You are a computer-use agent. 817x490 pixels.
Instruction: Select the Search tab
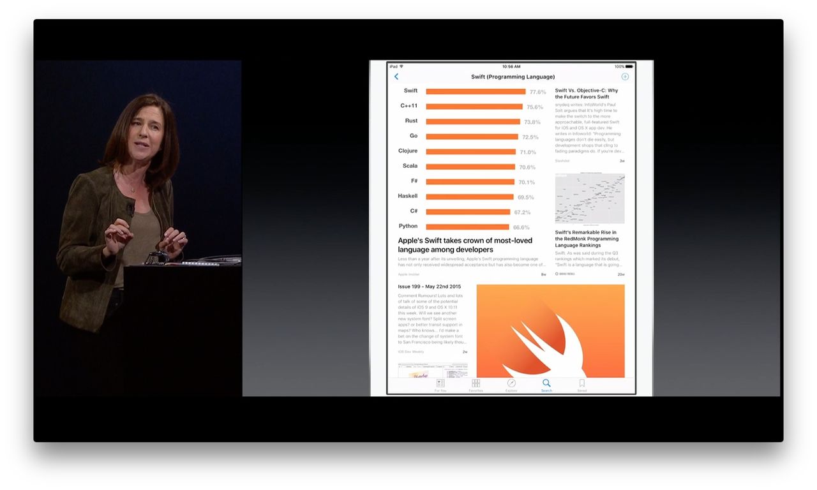(x=546, y=385)
